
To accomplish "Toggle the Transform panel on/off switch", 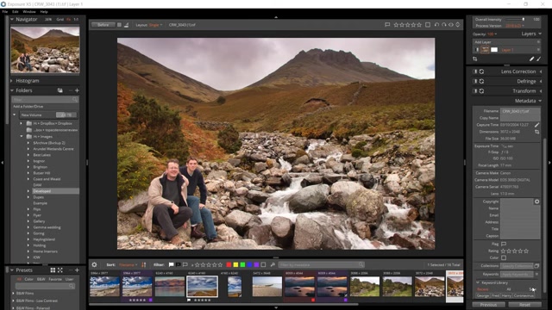I will 475,91.
